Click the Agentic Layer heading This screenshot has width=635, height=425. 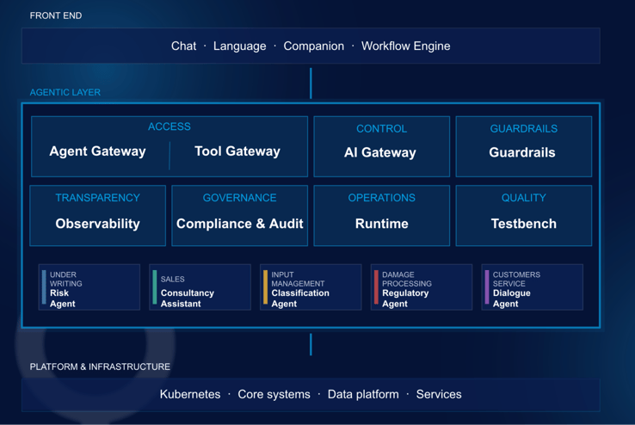[65, 92]
